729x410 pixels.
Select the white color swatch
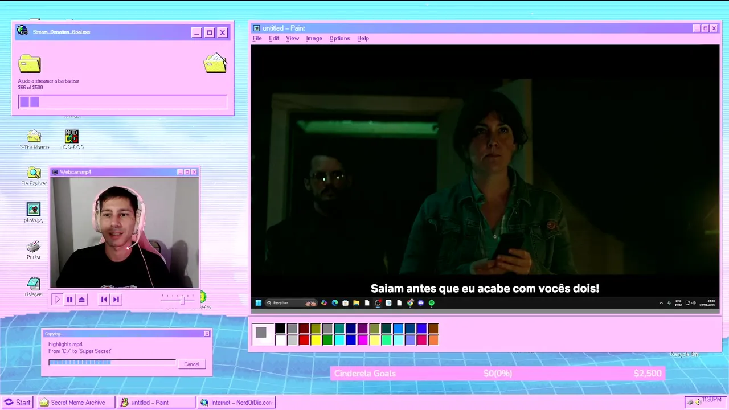point(280,340)
